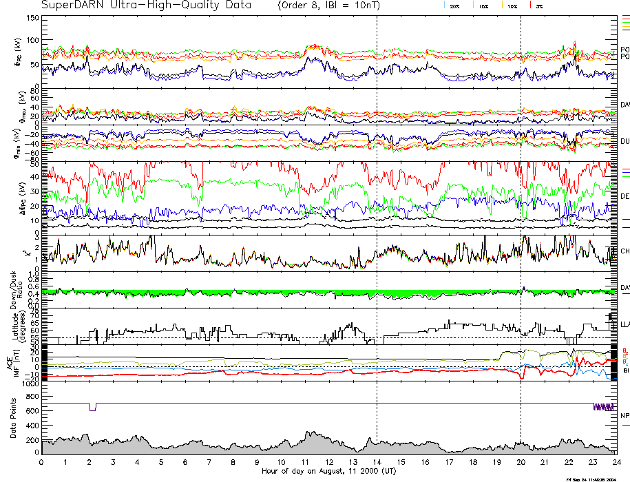Click hour 24 on the time axis
The image size is (630, 482).
pyautogui.click(x=615, y=463)
